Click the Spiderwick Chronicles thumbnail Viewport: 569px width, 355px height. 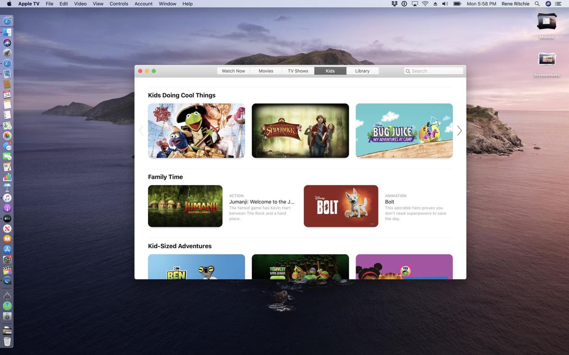coord(300,131)
